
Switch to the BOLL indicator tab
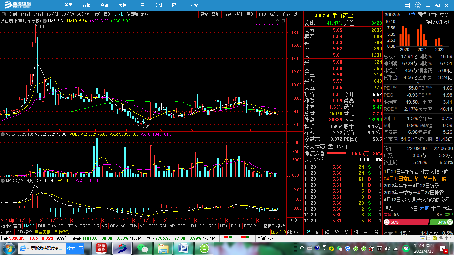point(236,226)
